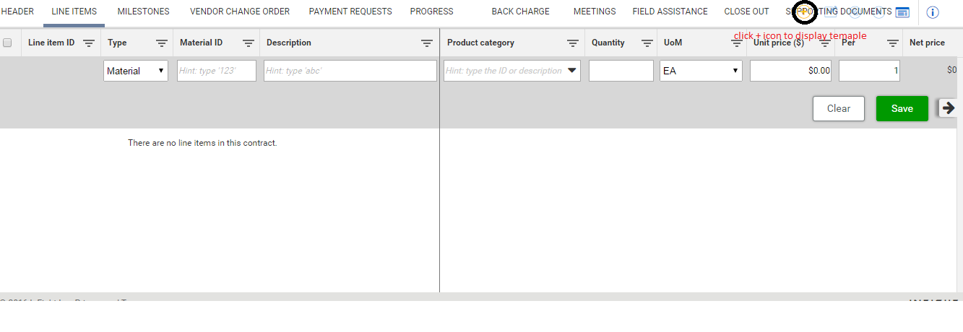Screen dimensions: 963x332
Task: Open the Quantity column filter icon
Action: point(647,43)
